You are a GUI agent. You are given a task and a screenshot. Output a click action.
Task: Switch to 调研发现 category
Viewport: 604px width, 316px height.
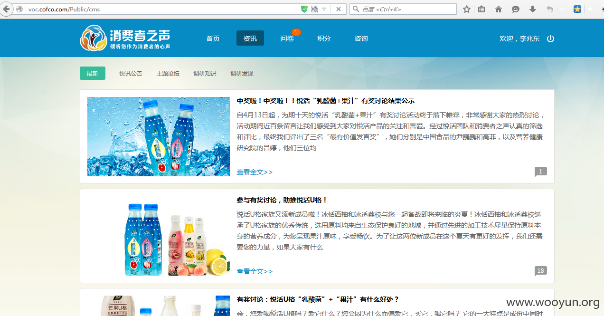pos(242,73)
